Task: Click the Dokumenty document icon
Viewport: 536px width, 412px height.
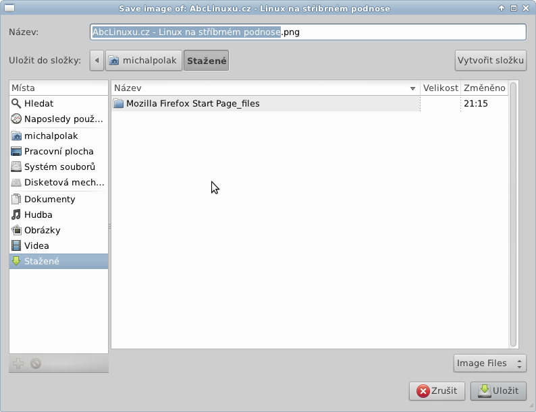Action: click(x=16, y=199)
